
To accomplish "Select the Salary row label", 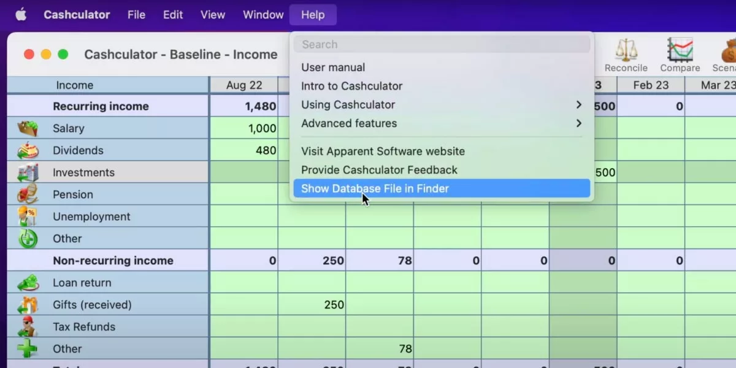I will pos(68,128).
